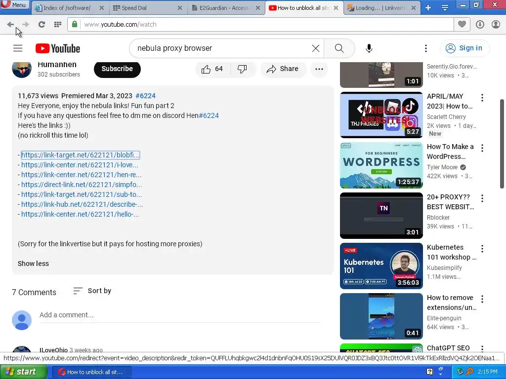The height and width of the screenshot is (379, 506).
Task: Click the system tray clock 2:15 PM
Action: click(x=488, y=372)
